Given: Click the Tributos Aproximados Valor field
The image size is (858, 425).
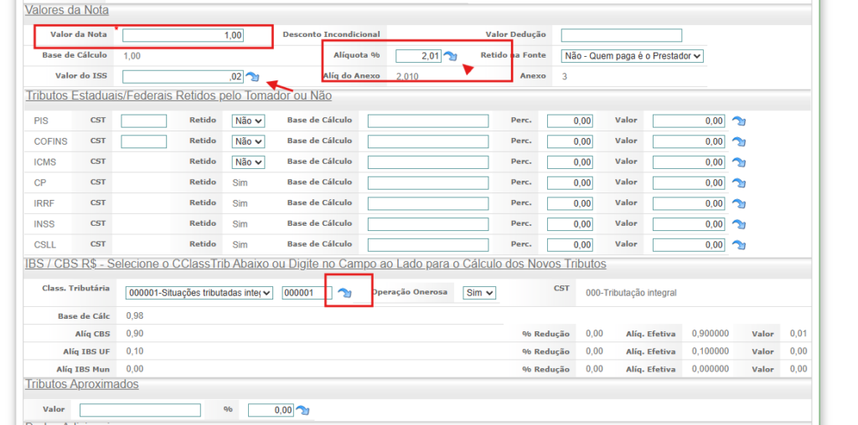Looking at the screenshot, I should 140,410.
